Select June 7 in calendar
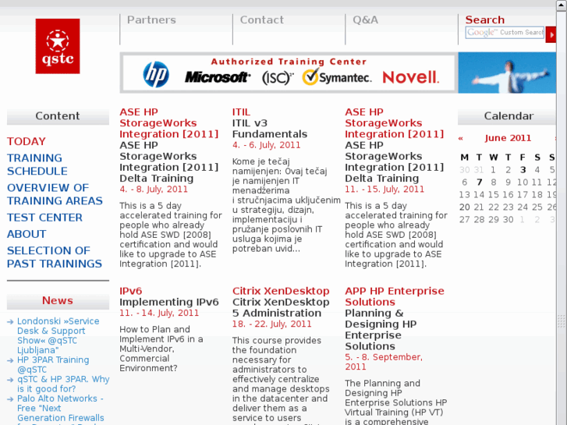The height and width of the screenshot is (425, 567). pos(479,182)
